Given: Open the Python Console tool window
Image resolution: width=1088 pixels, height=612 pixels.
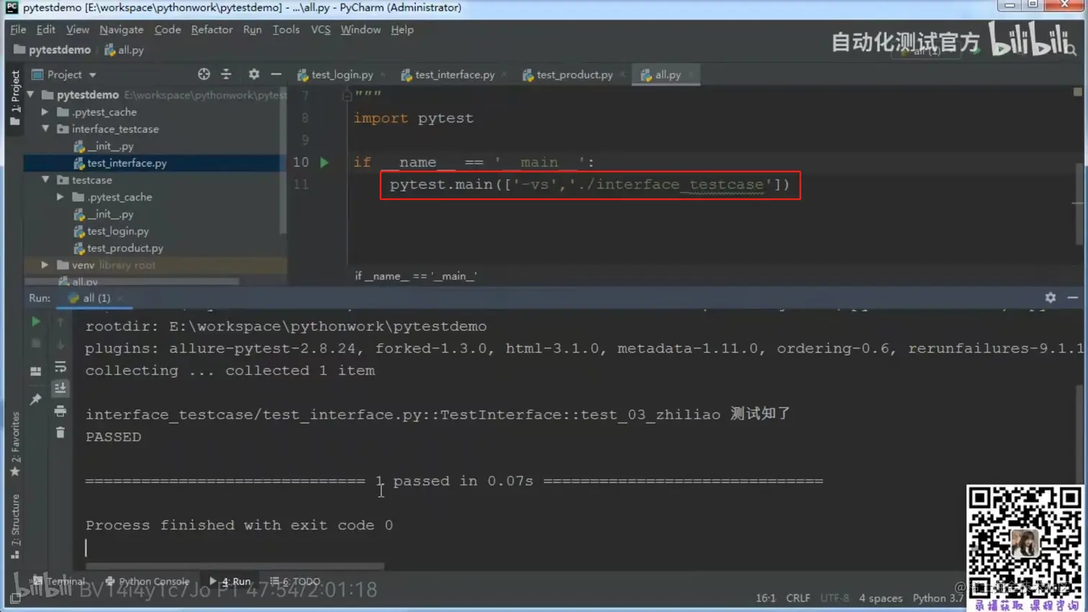Looking at the screenshot, I should coord(148,581).
